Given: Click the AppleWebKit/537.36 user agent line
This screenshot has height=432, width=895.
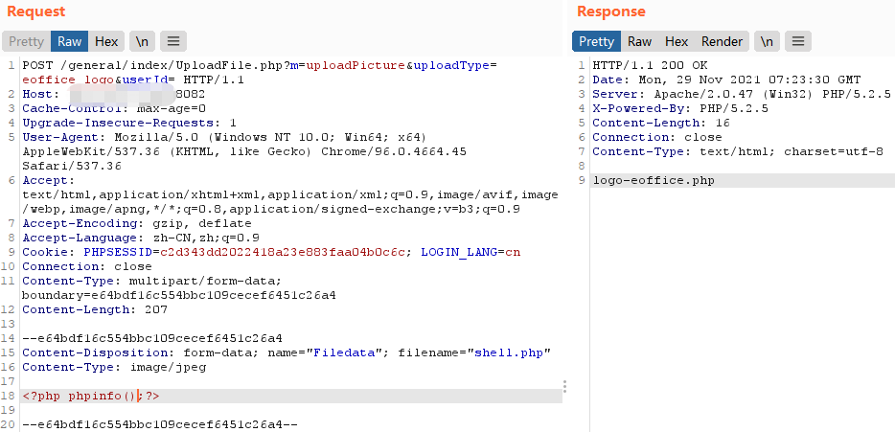Looking at the screenshot, I should coord(244,151).
